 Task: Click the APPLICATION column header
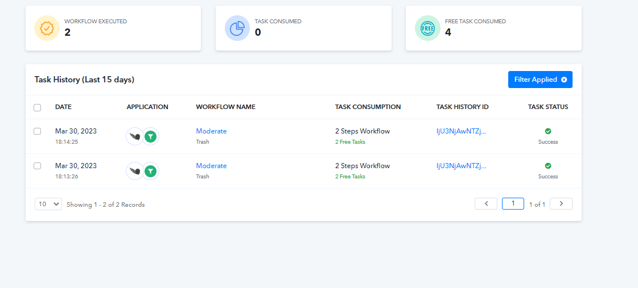click(x=147, y=107)
